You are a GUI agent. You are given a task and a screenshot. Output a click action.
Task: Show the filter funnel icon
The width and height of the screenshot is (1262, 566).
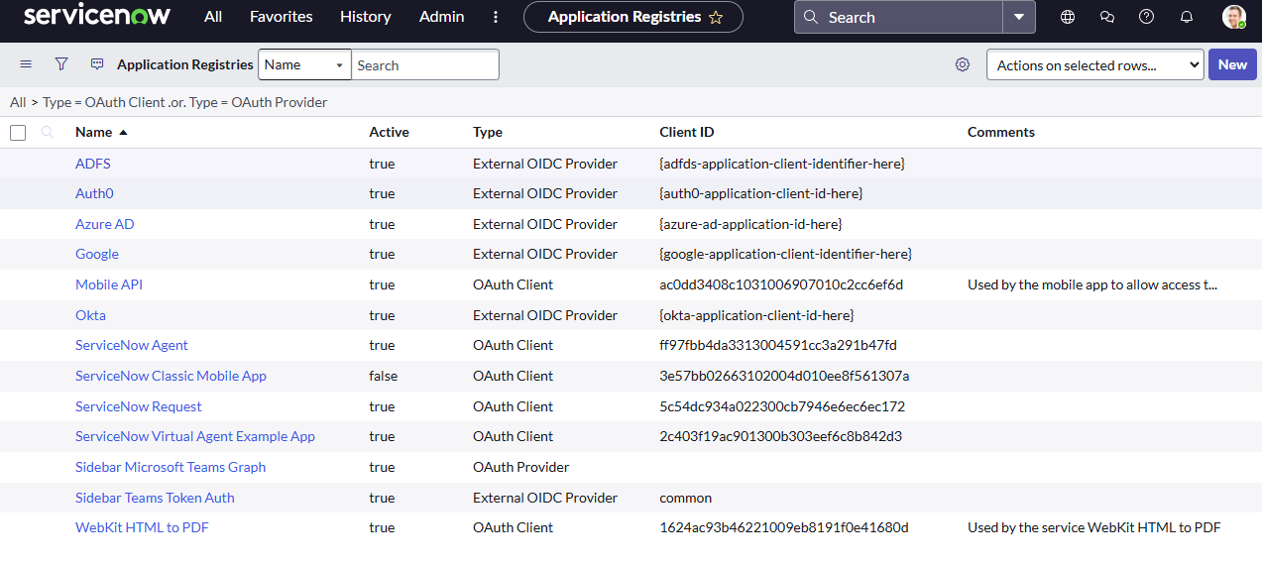click(61, 64)
